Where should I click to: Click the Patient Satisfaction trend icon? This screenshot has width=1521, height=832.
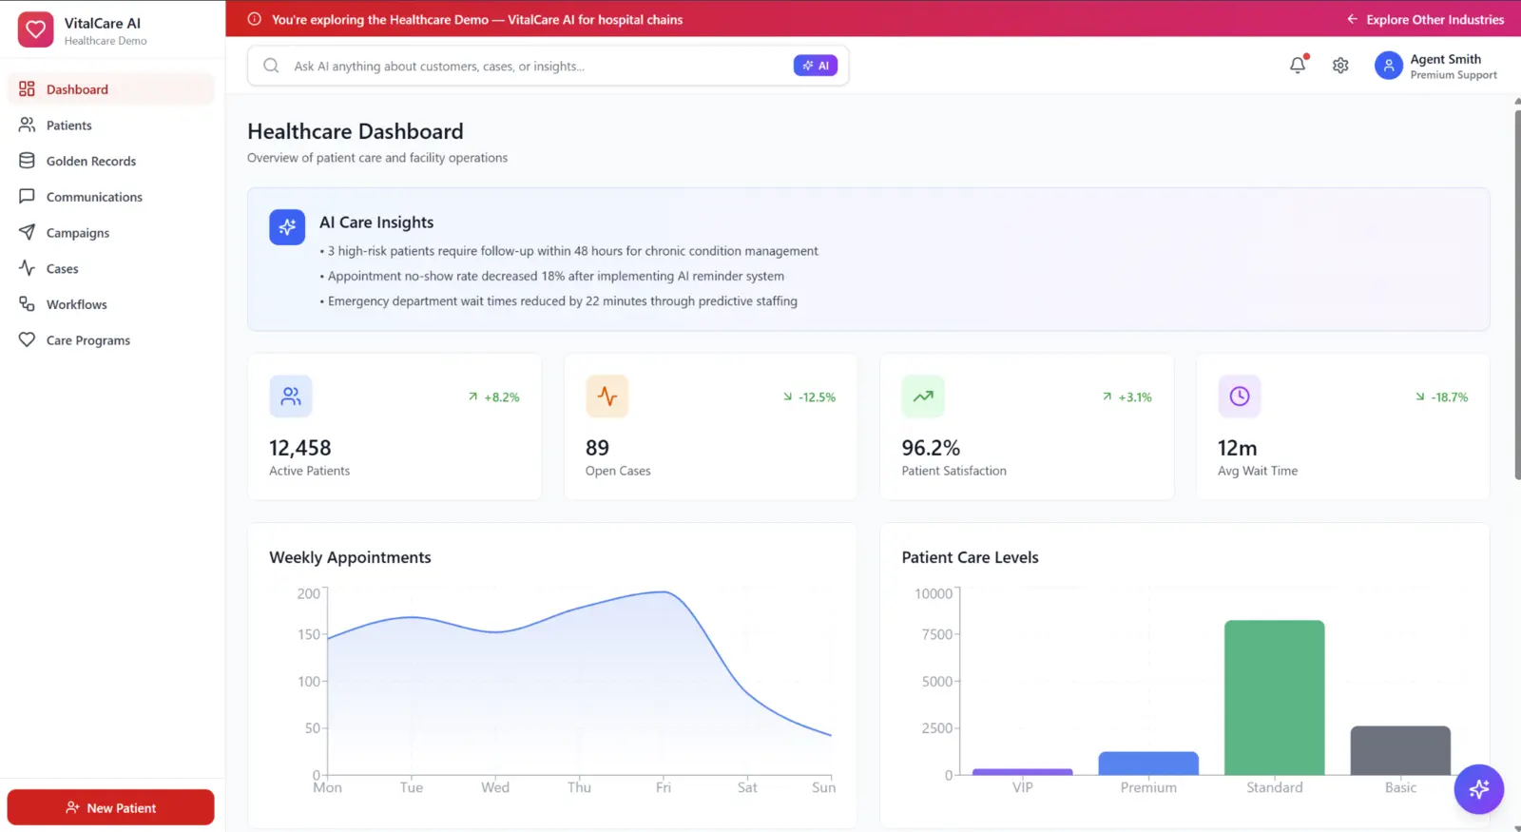[923, 397]
